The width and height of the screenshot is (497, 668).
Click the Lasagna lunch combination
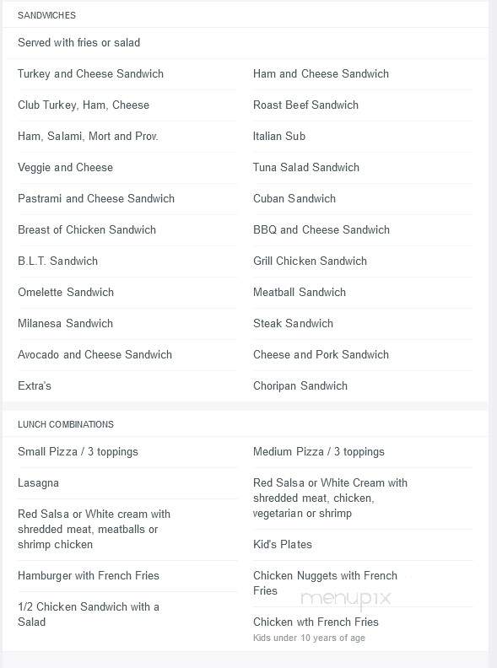click(x=38, y=483)
